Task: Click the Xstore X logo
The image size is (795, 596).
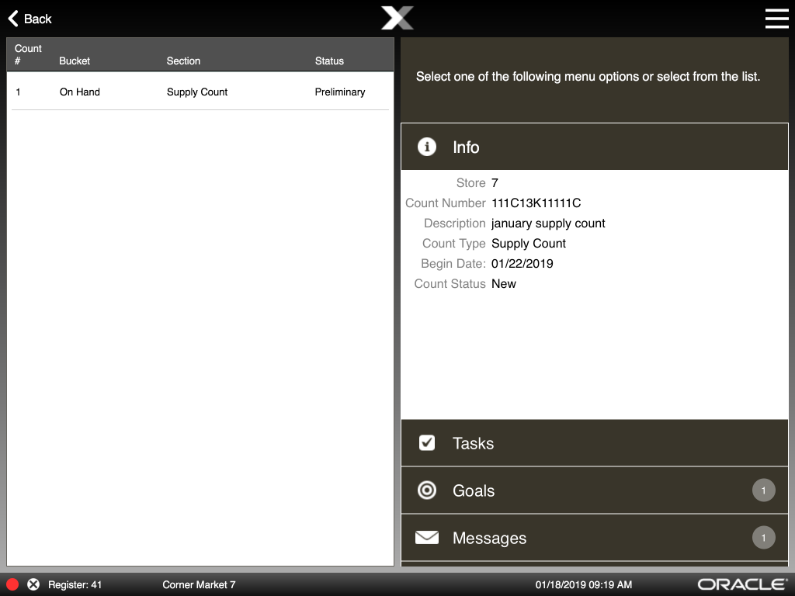Action: [x=397, y=19]
